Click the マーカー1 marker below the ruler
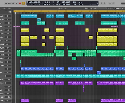This screenshot has width=125, height=103. click(x=32, y=13)
